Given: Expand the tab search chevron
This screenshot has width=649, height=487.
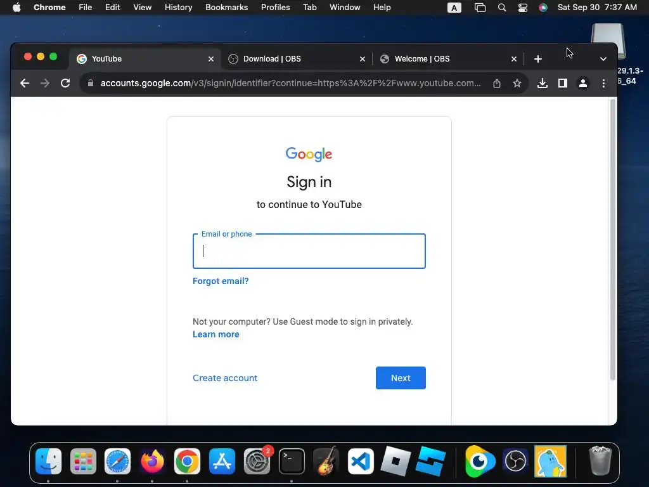Looking at the screenshot, I should [603, 59].
